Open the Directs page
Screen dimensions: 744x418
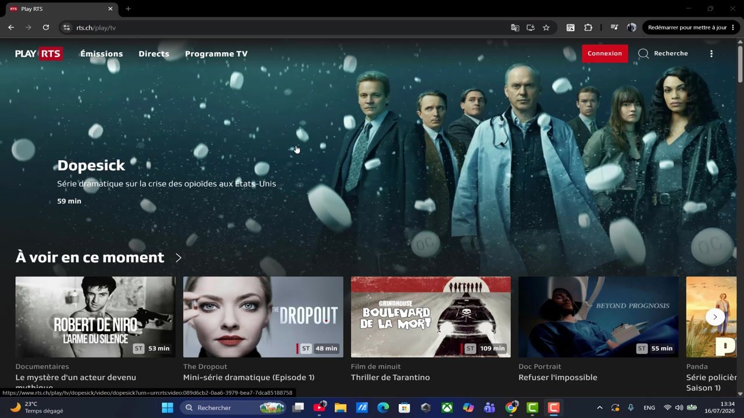pos(154,53)
